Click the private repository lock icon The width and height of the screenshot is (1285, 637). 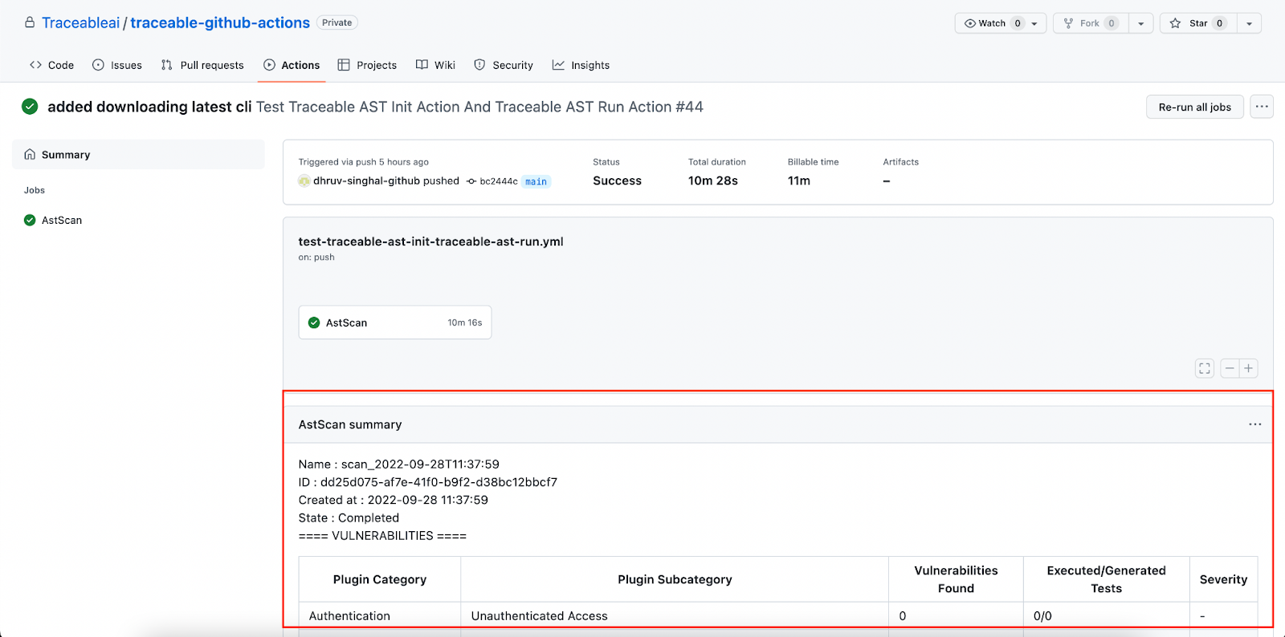30,22
